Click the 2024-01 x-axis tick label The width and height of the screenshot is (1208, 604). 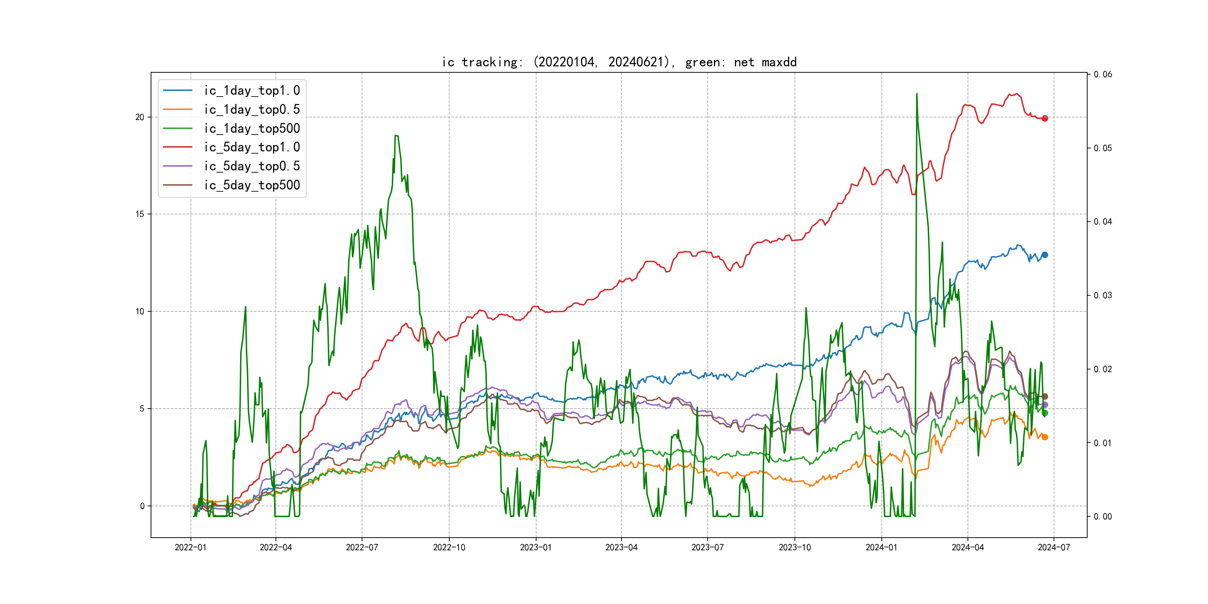881,547
